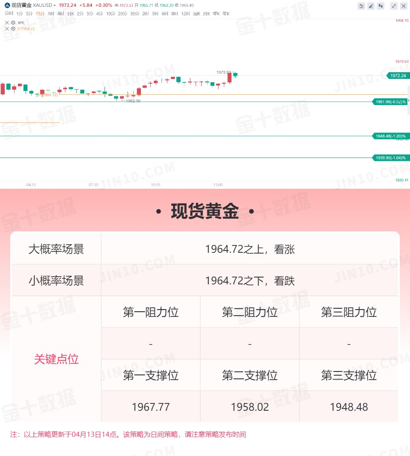Viewport: 410px width, 456px height.
Task: Click the 13:00 time axis marker
Action: pos(218,185)
